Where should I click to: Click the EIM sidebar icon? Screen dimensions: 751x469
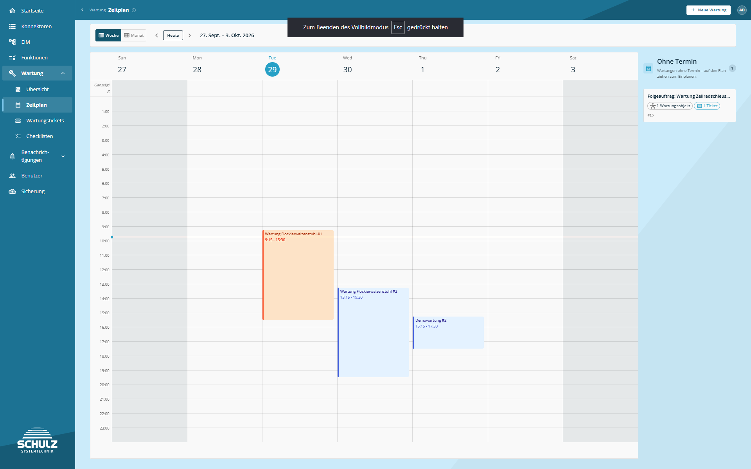point(13,42)
